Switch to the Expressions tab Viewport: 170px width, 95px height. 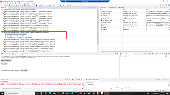(x=113, y=8)
